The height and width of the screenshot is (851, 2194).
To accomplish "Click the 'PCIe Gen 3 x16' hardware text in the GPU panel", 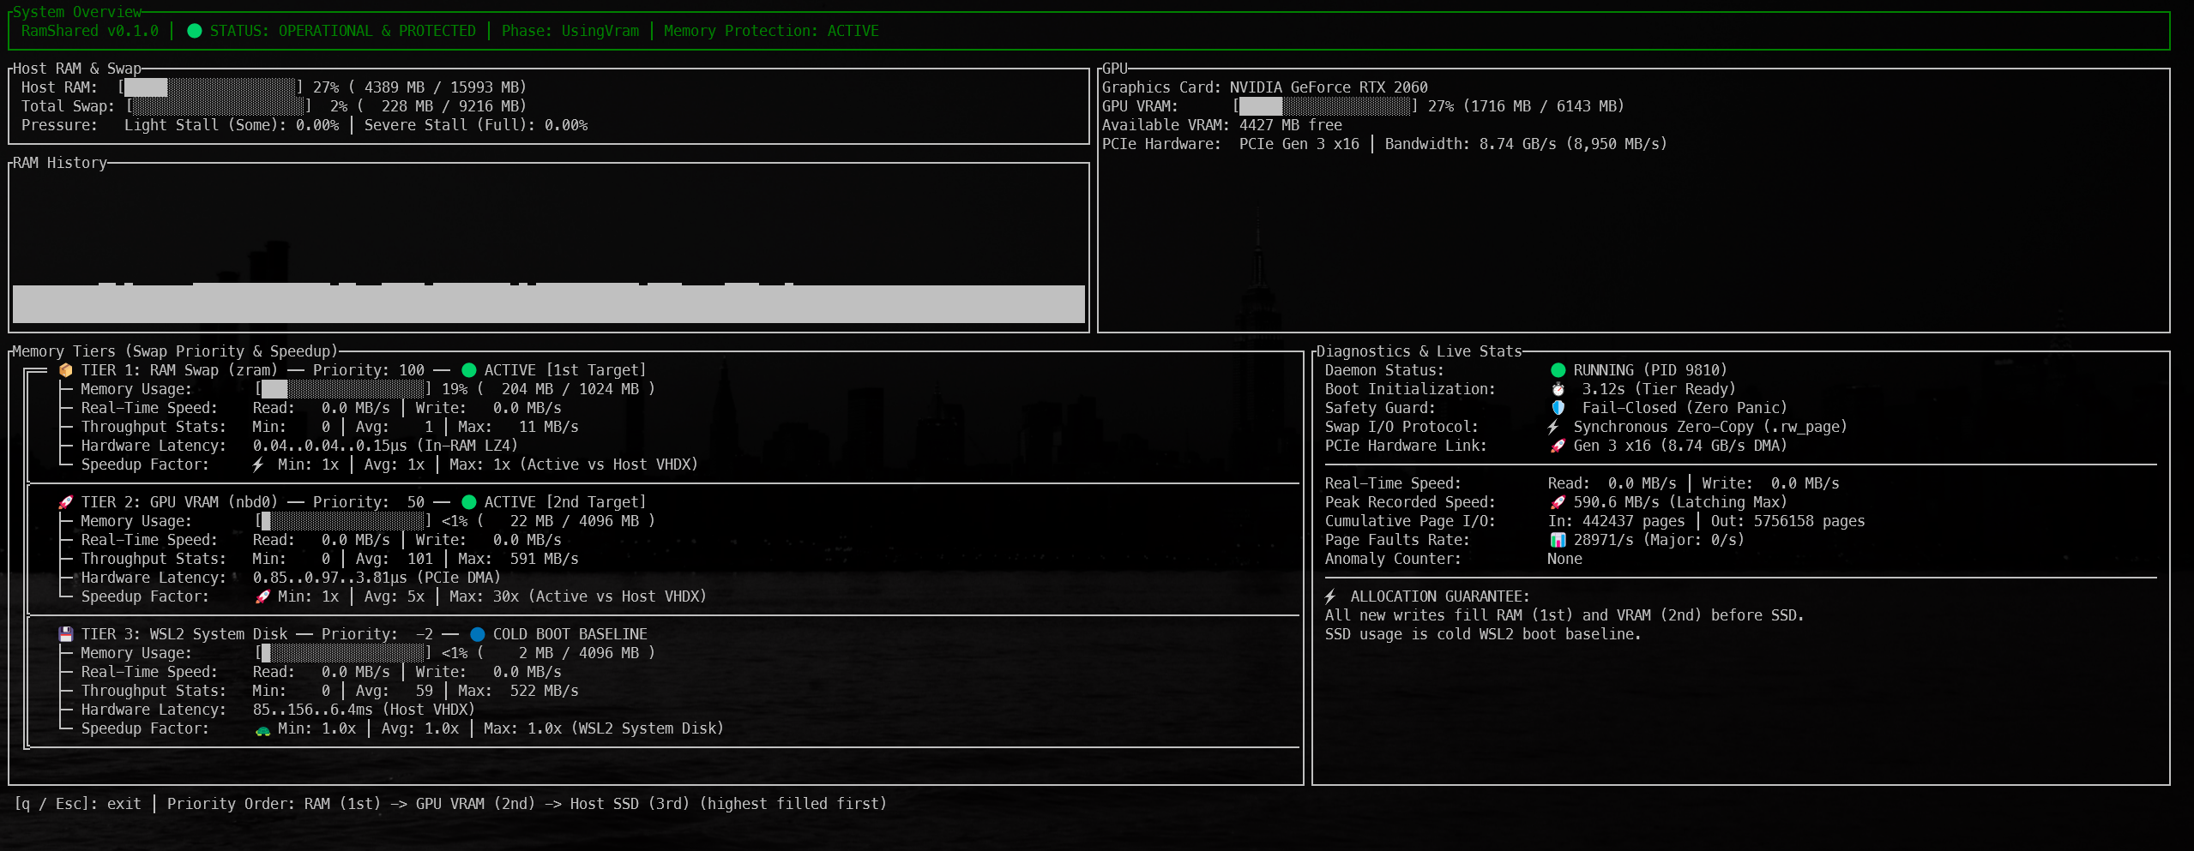I will (x=1299, y=144).
